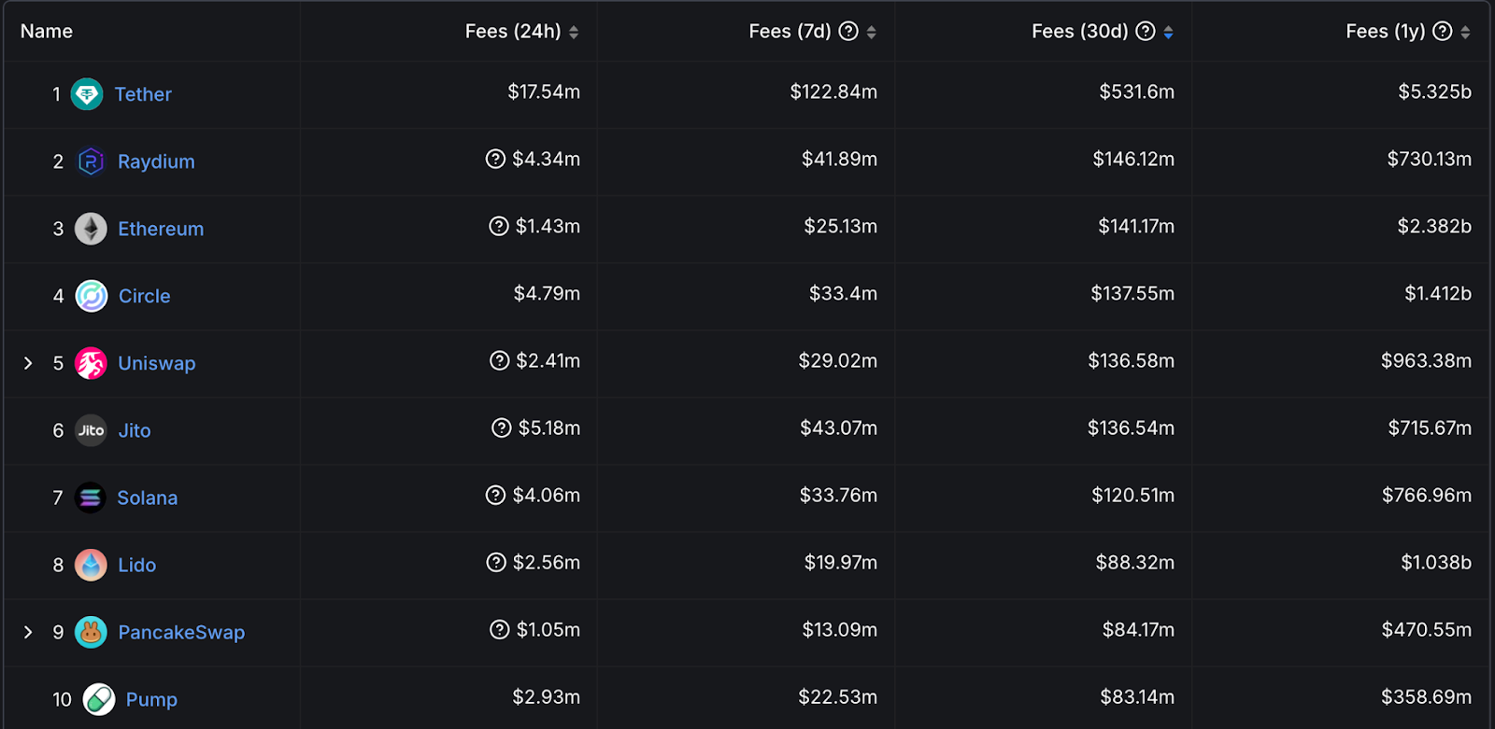Screen dimensions: 1495x729
Task: Click the Uniswap unicorn logo icon
Action: click(91, 363)
